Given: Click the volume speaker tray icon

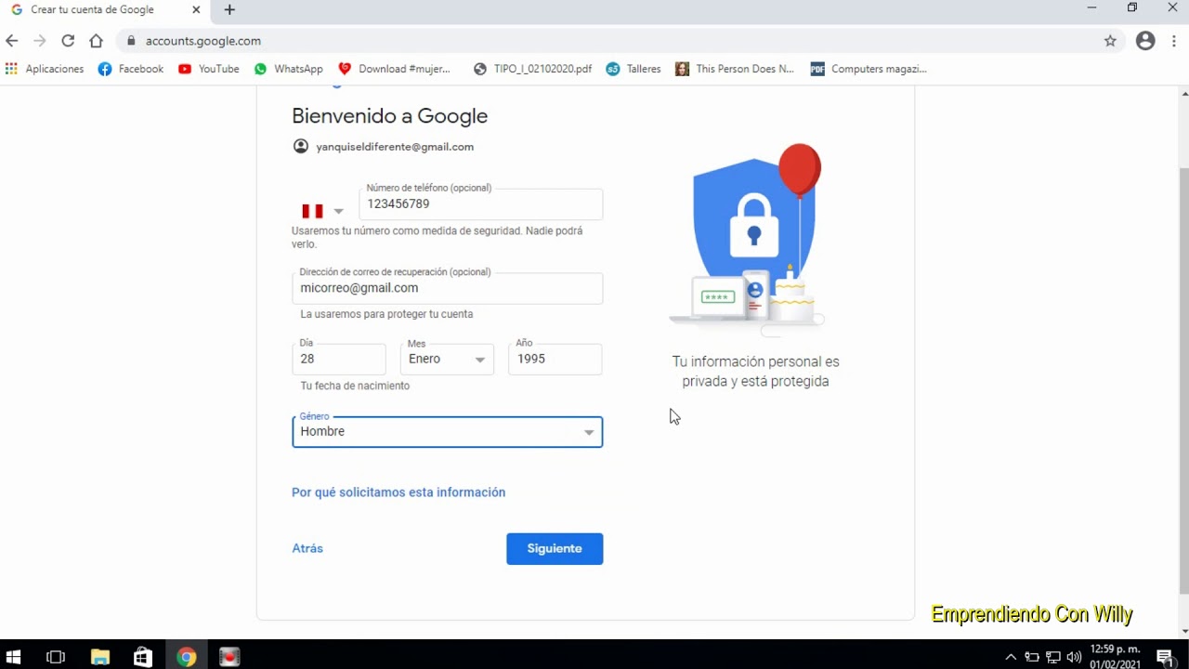Looking at the screenshot, I should [x=1074, y=657].
